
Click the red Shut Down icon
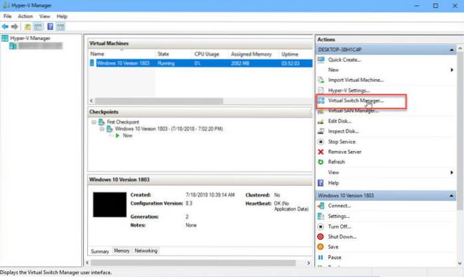[321, 236]
